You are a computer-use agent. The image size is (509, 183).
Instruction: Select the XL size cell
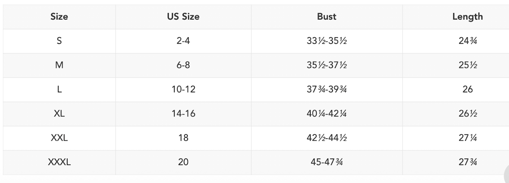59,114
